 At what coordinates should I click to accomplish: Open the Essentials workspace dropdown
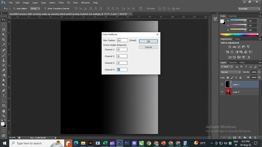249,9
